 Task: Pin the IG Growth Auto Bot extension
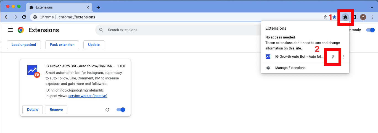tap(333, 57)
